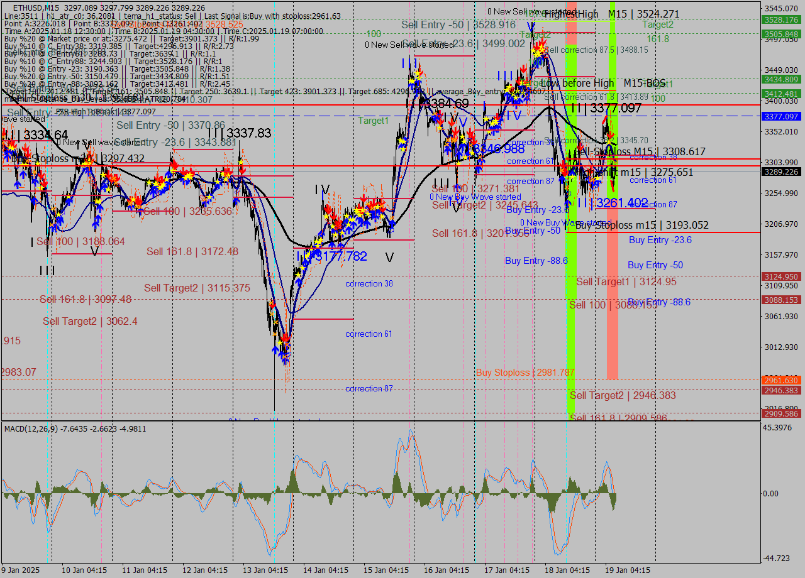Click the 'Buy Entry -23.6' label
Screen dimensions: 805x578
coord(660,240)
